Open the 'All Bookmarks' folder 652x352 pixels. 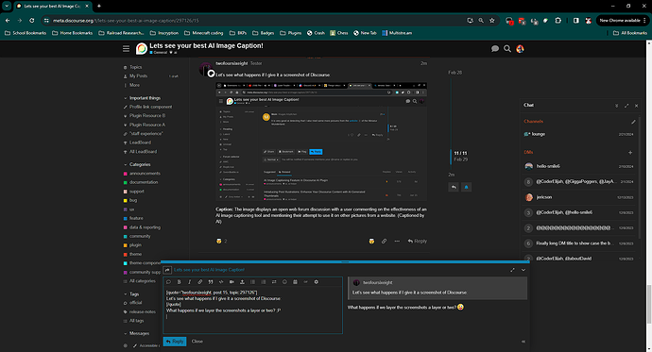630,33
